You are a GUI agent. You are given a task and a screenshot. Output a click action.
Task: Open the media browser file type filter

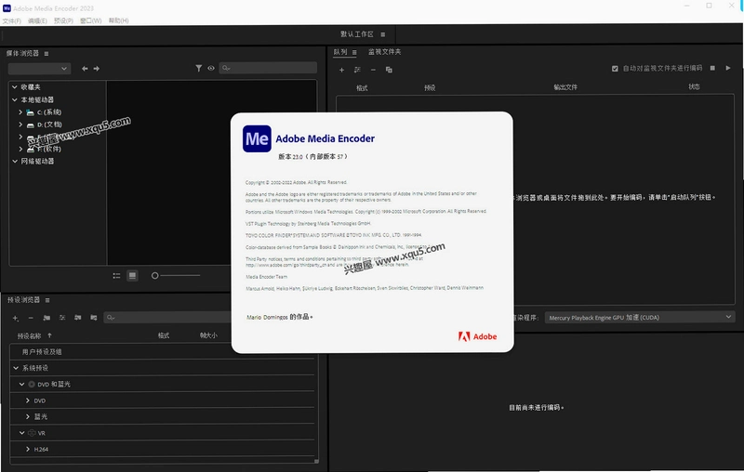click(x=199, y=68)
